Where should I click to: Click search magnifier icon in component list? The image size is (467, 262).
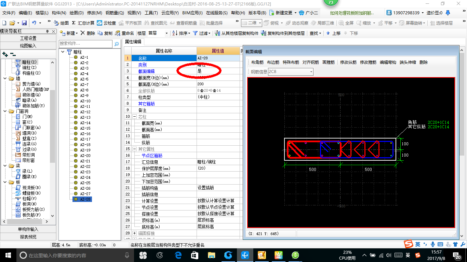[x=117, y=44]
